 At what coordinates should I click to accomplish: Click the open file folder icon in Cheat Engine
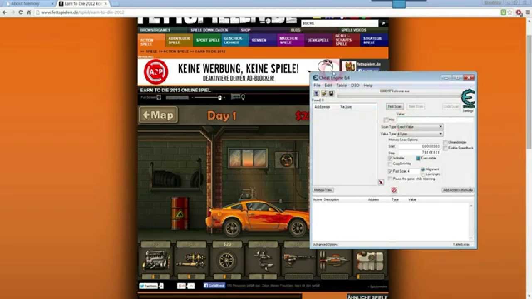click(324, 93)
